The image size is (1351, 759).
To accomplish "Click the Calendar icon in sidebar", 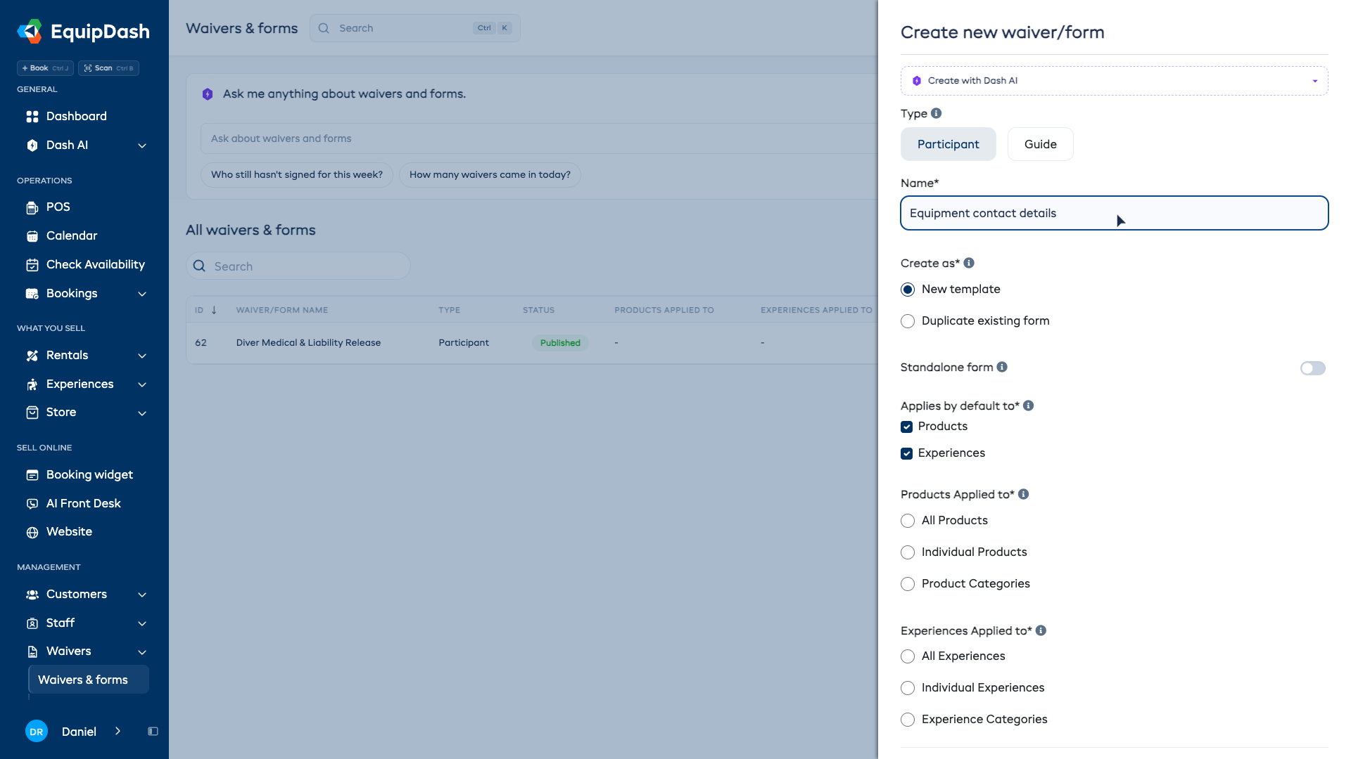I will click(x=32, y=236).
